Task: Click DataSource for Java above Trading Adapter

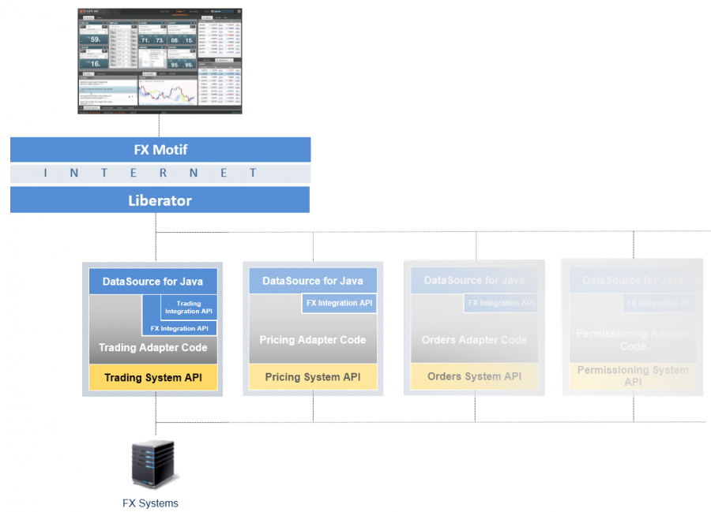Action: tap(153, 282)
